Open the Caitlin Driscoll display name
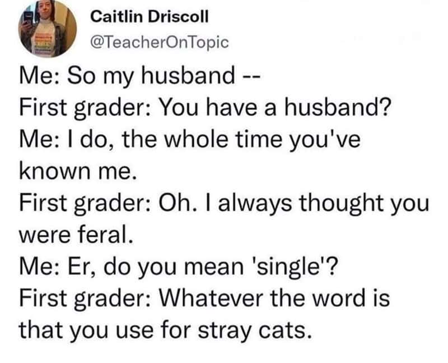 (x=149, y=17)
